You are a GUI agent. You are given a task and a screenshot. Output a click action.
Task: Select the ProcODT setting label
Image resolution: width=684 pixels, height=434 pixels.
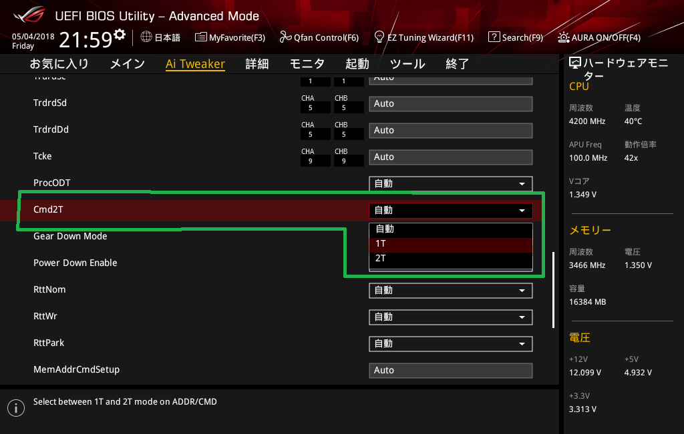(52, 183)
